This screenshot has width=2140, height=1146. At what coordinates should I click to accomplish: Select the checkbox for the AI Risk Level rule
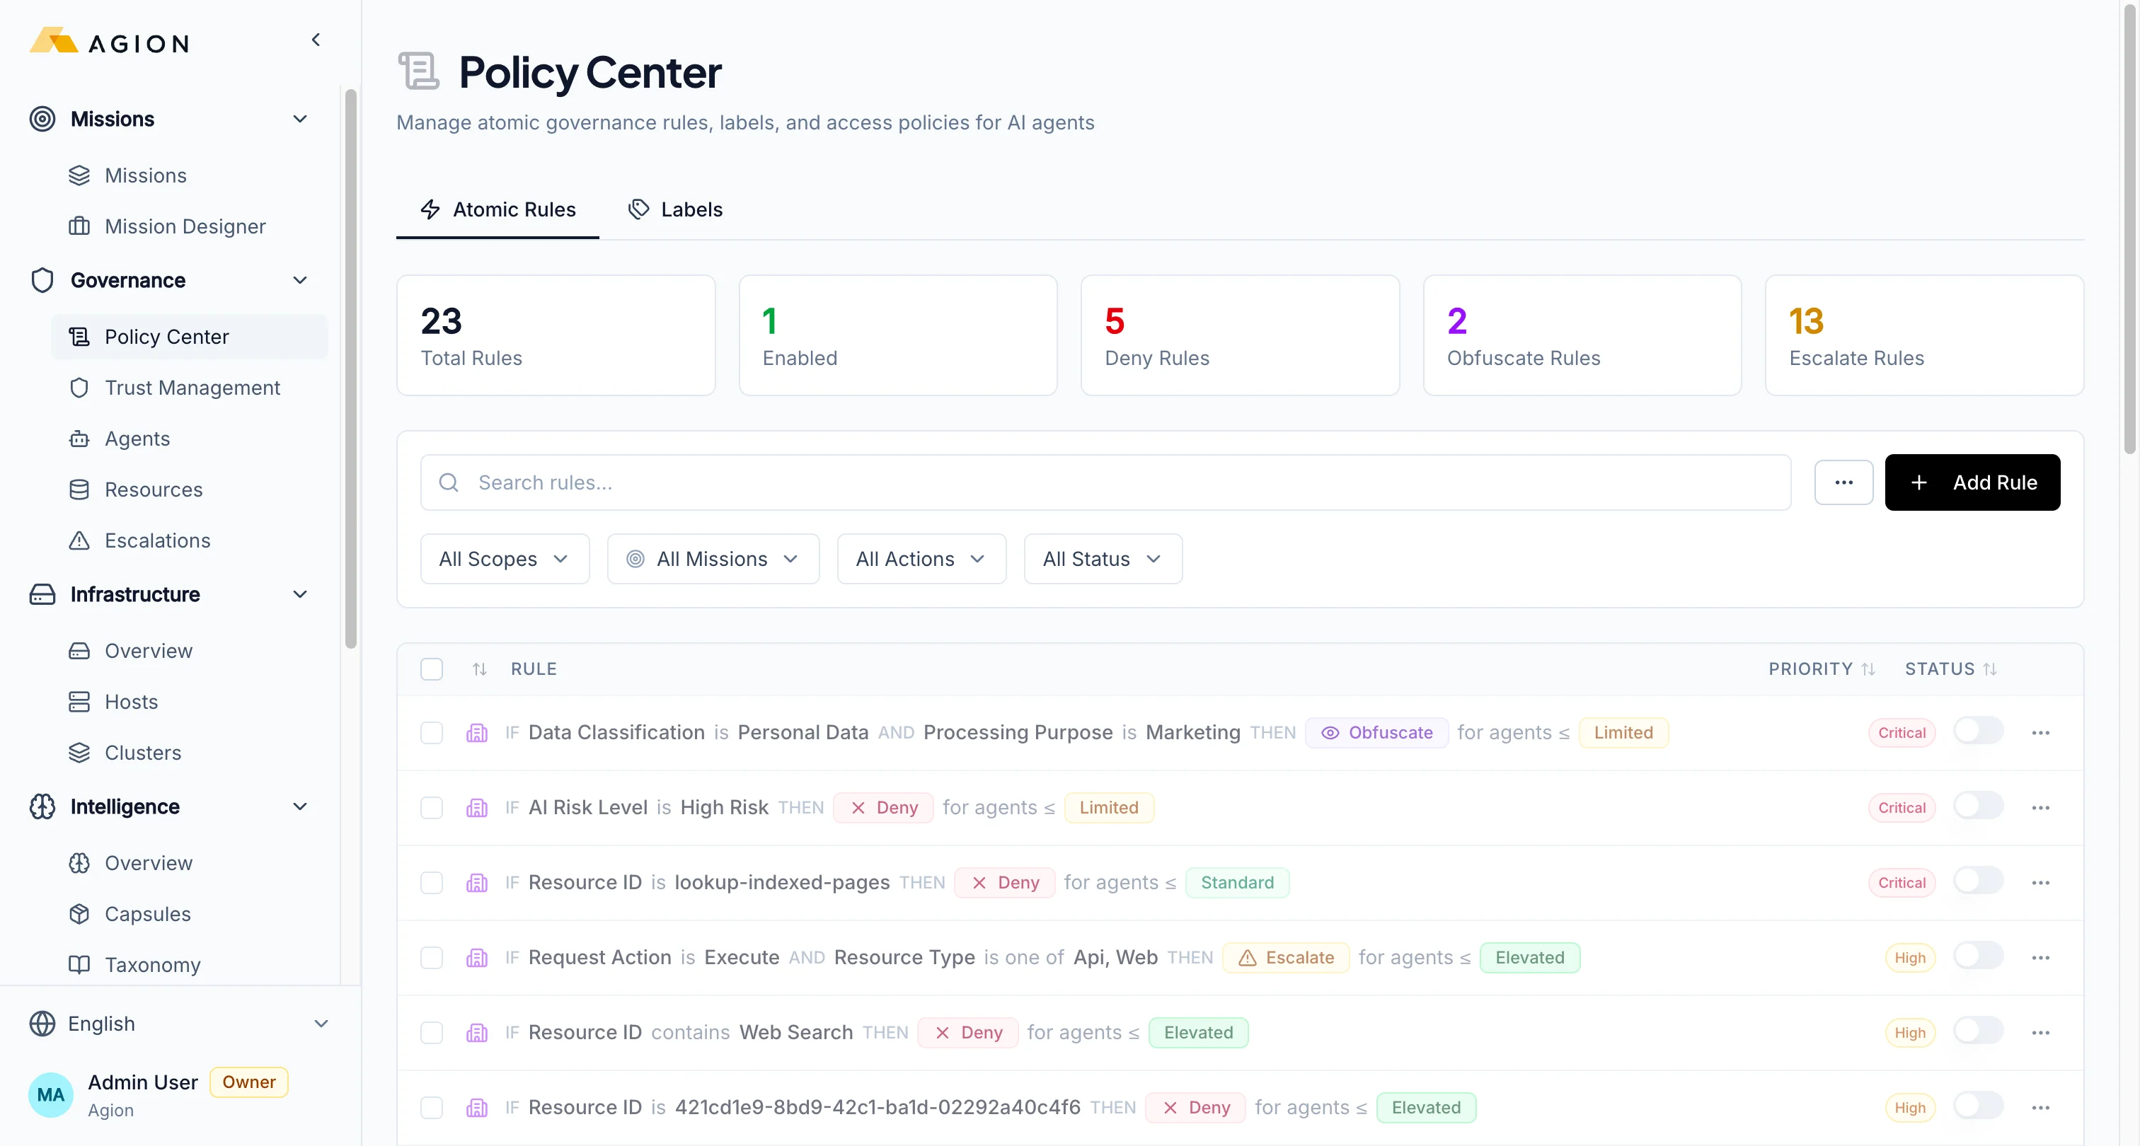432,807
